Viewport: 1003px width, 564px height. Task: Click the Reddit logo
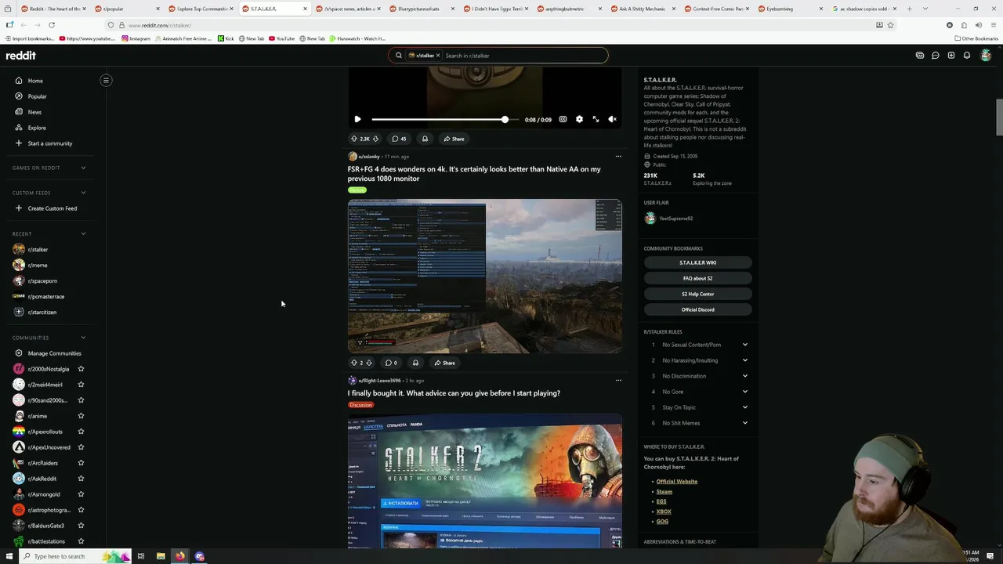[20, 56]
